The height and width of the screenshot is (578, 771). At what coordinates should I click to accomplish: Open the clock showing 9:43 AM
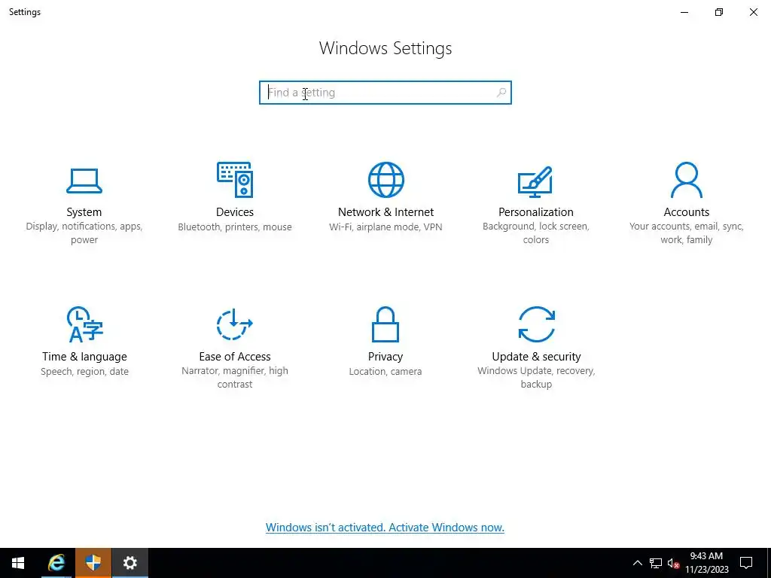(x=706, y=563)
